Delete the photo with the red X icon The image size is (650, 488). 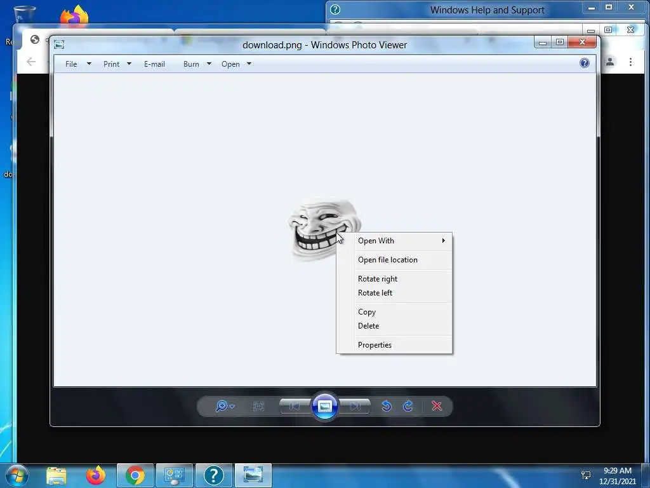pyautogui.click(x=437, y=406)
